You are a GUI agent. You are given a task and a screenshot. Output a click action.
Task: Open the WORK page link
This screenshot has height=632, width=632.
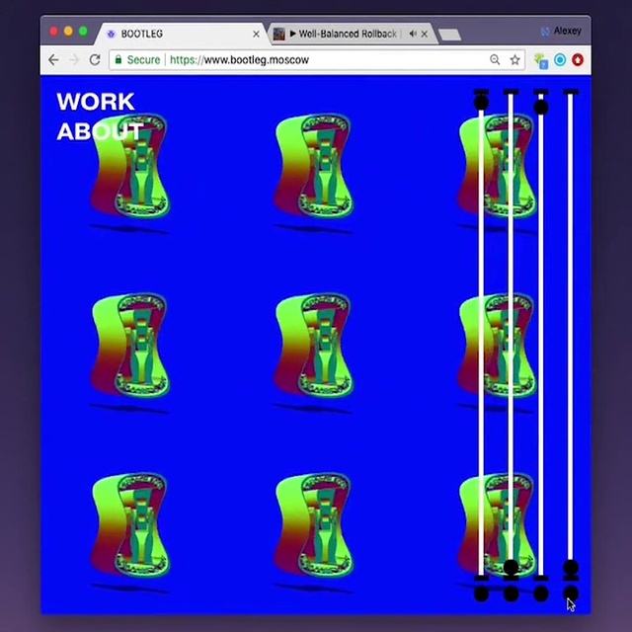tap(95, 101)
